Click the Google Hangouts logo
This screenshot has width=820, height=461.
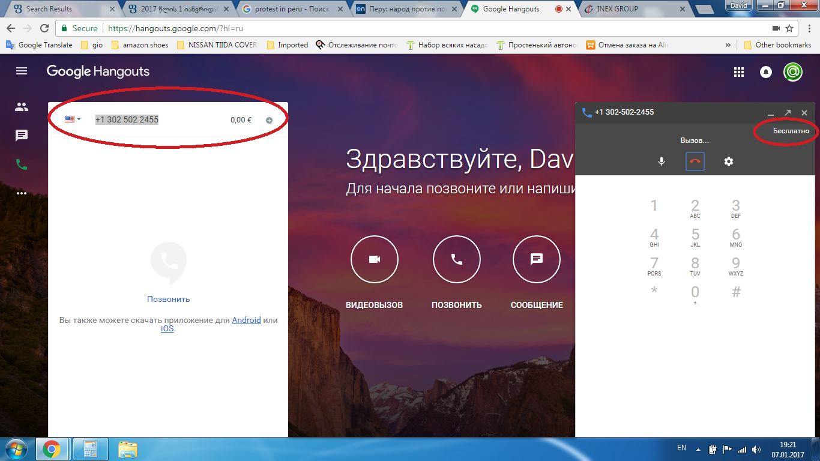(98, 71)
